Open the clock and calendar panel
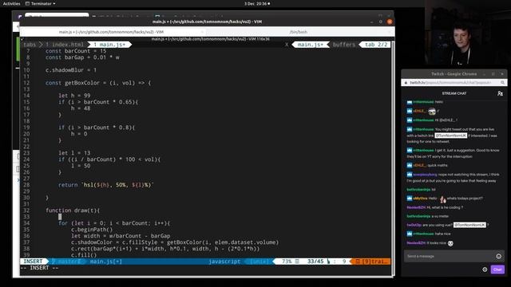This screenshot has height=287, width=511. [x=257, y=3]
